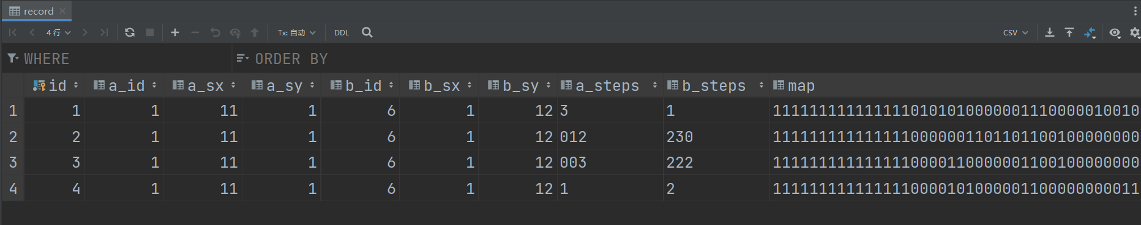
Task: Submit changes with up arrow icon
Action: (255, 32)
